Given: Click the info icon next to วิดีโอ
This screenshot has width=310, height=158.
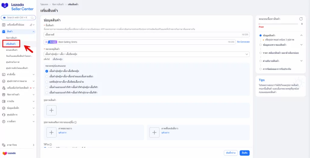Looking at the screenshot, I should point(51,145).
